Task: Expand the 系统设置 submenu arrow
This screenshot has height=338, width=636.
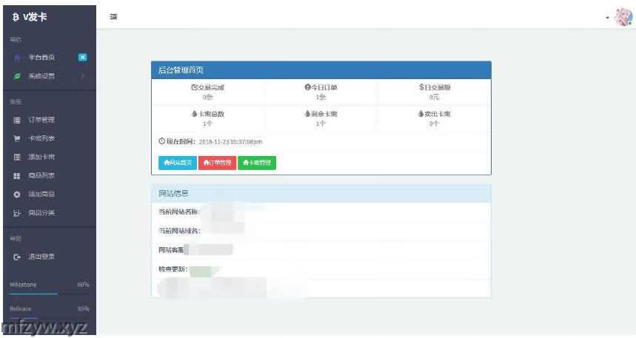Action: (x=82, y=76)
